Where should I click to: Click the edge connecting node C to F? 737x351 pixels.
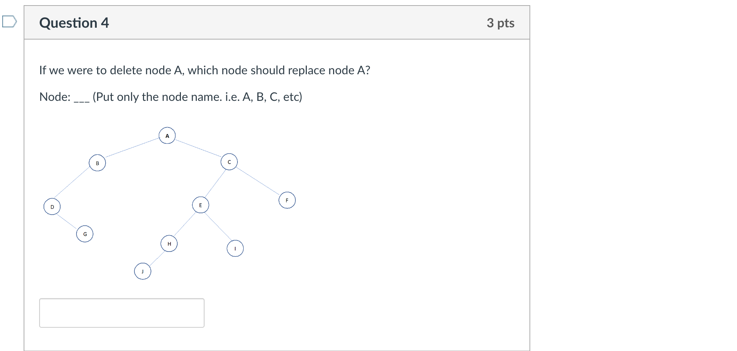pyautogui.click(x=258, y=180)
